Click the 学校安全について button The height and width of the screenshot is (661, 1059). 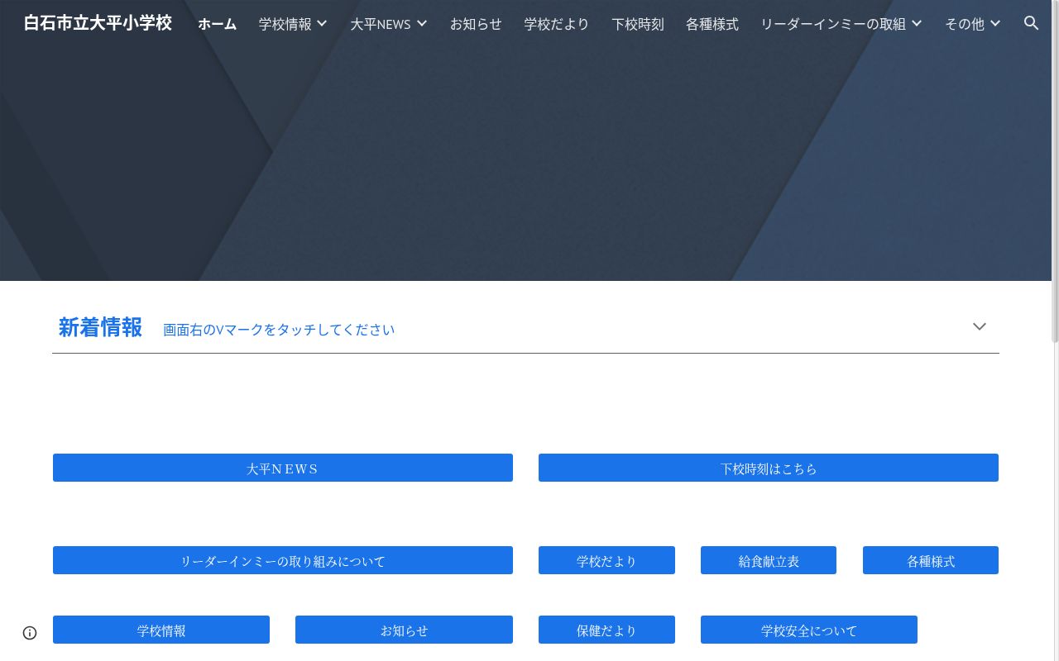tap(809, 630)
